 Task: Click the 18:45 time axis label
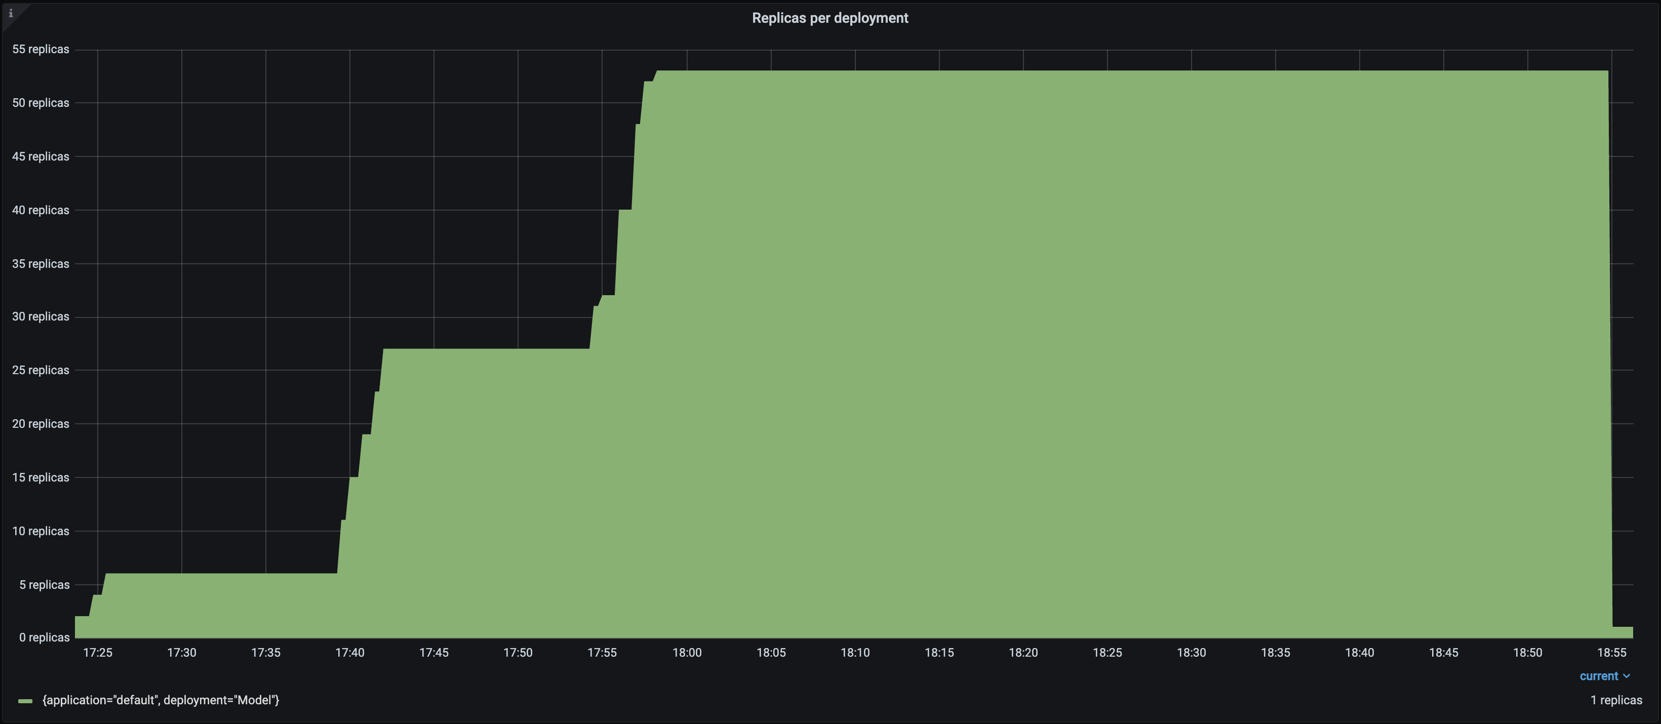pyautogui.click(x=1443, y=653)
